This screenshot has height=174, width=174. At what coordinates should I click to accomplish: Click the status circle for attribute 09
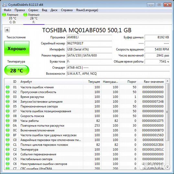[x=7, y=121]
